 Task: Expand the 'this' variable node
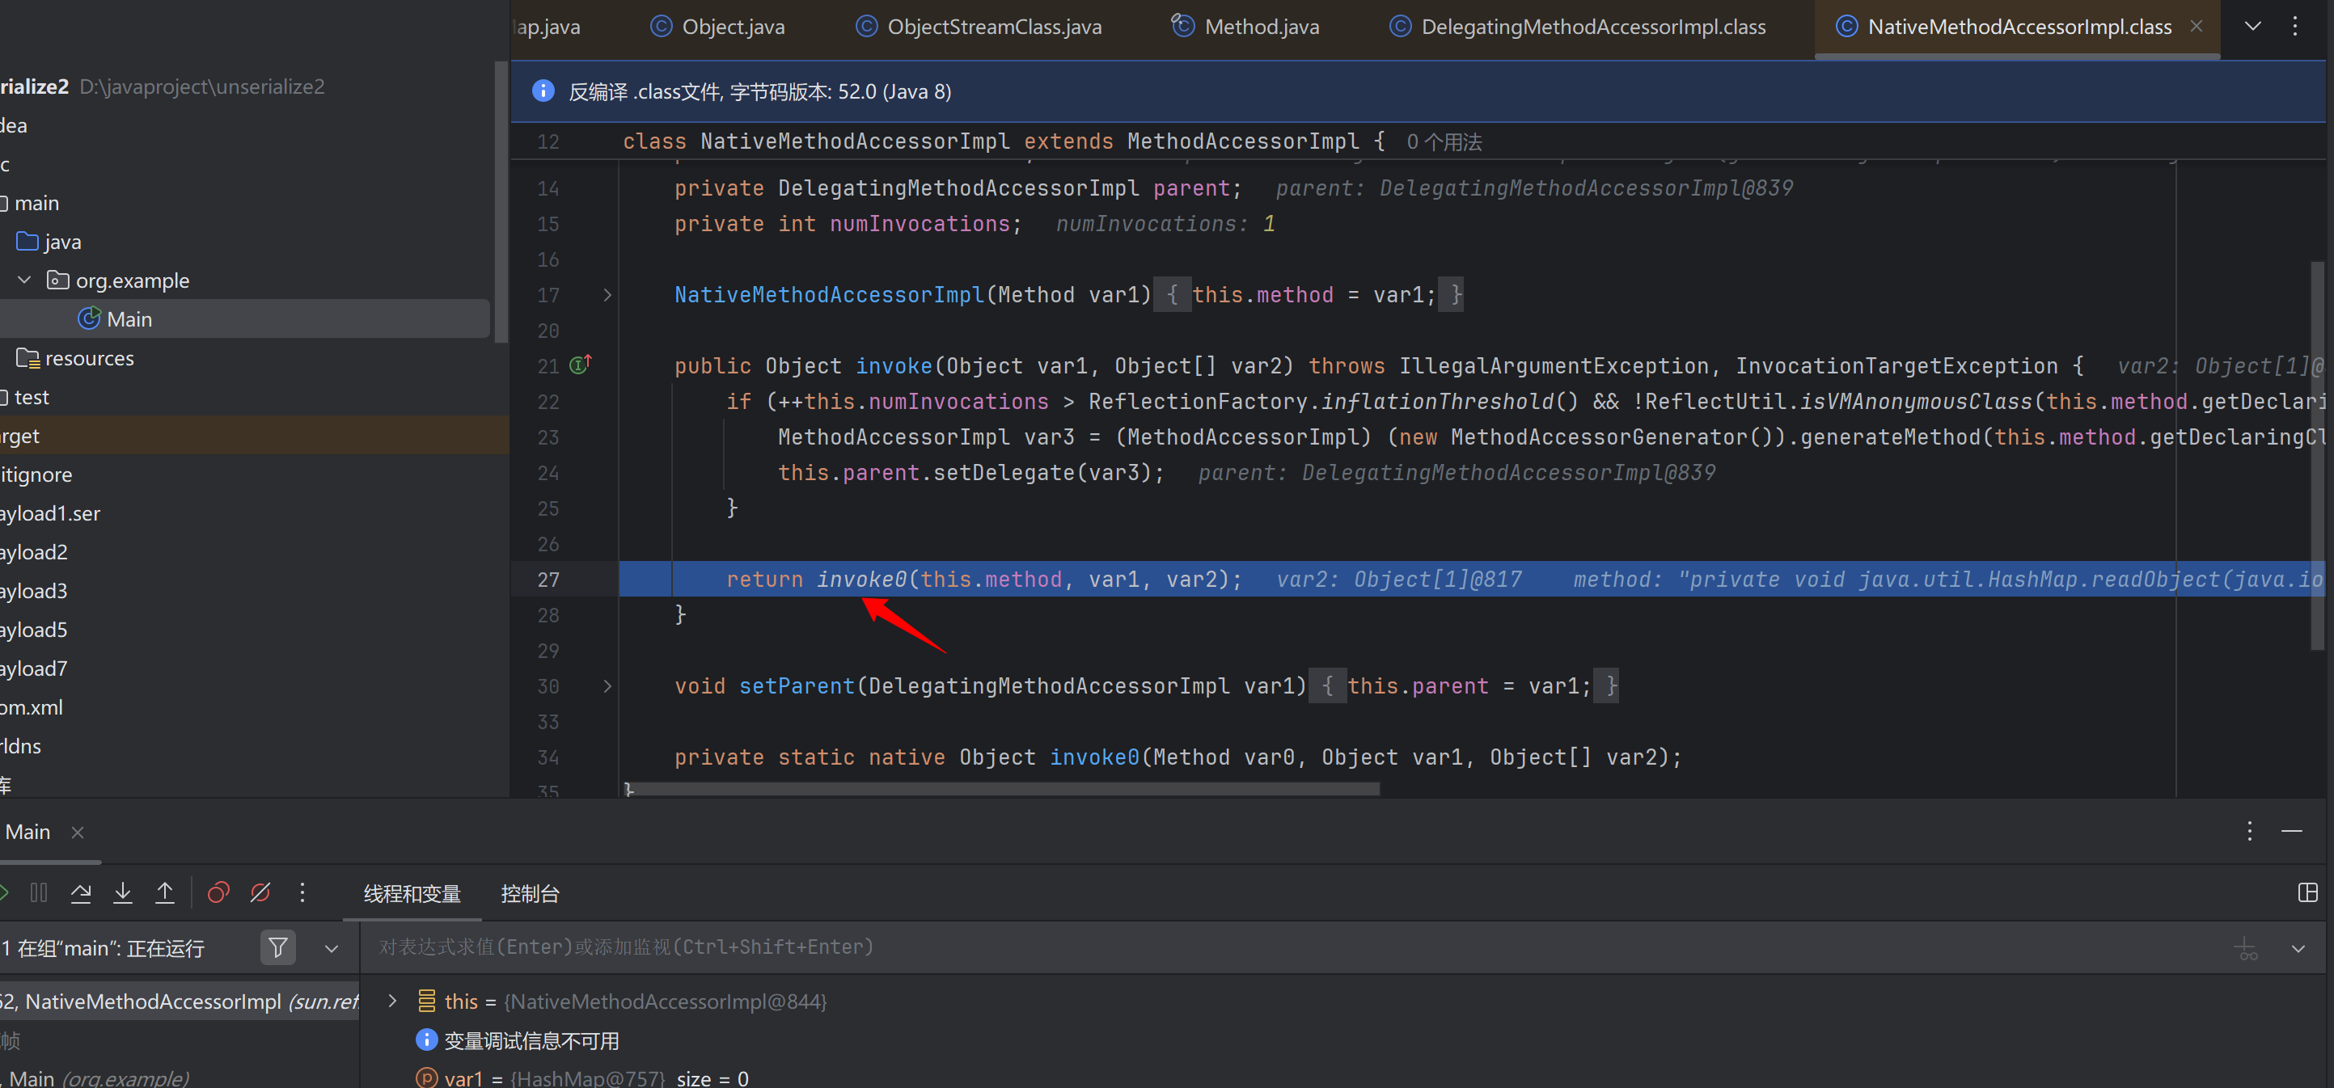392,1001
